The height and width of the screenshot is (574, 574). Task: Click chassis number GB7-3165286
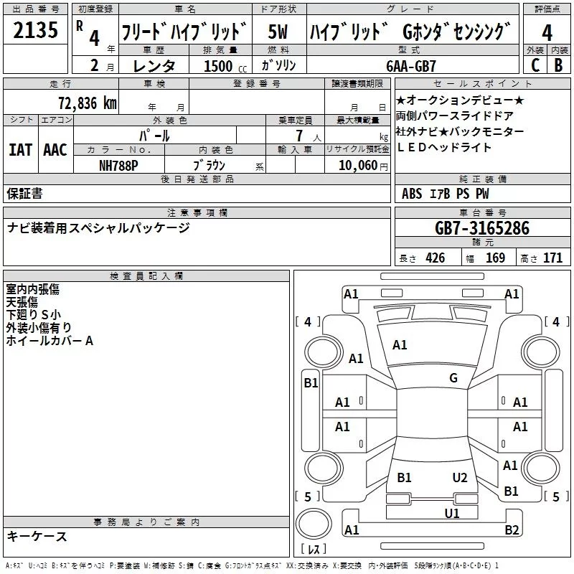click(481, 229)
